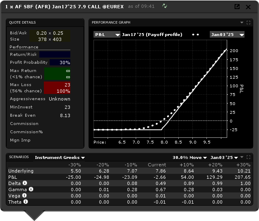
Task: Open the P&L graph type dropdown
Action: (107, 35)
